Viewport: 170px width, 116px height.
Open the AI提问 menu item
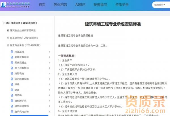pyautogui.click(x=80, y=5)
